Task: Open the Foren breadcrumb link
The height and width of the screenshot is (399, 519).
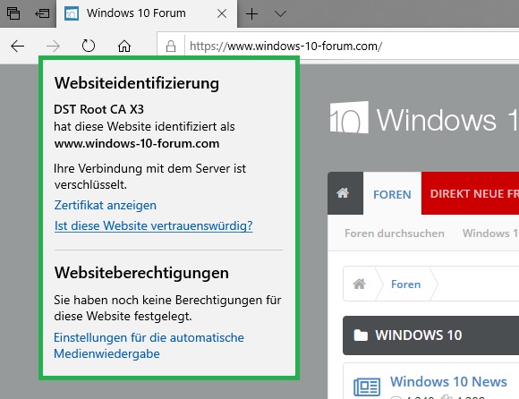Action: point(405,284)
